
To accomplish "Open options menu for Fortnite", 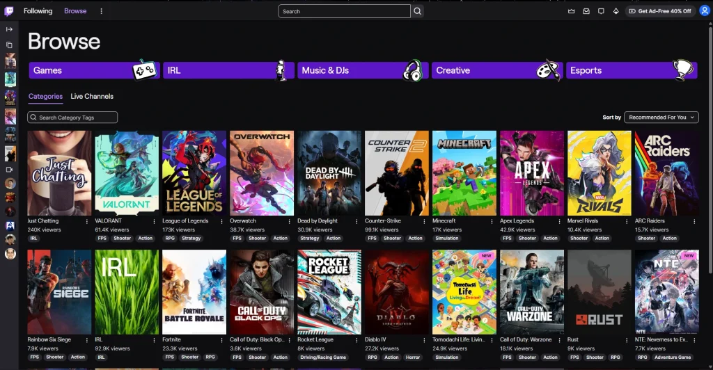I will (x=222, y=340).
